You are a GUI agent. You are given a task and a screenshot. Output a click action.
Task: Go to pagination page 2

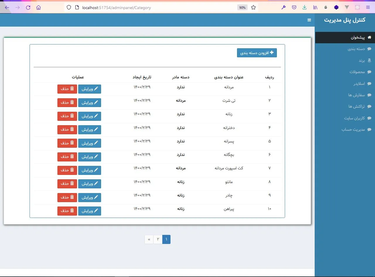(158, 239)
